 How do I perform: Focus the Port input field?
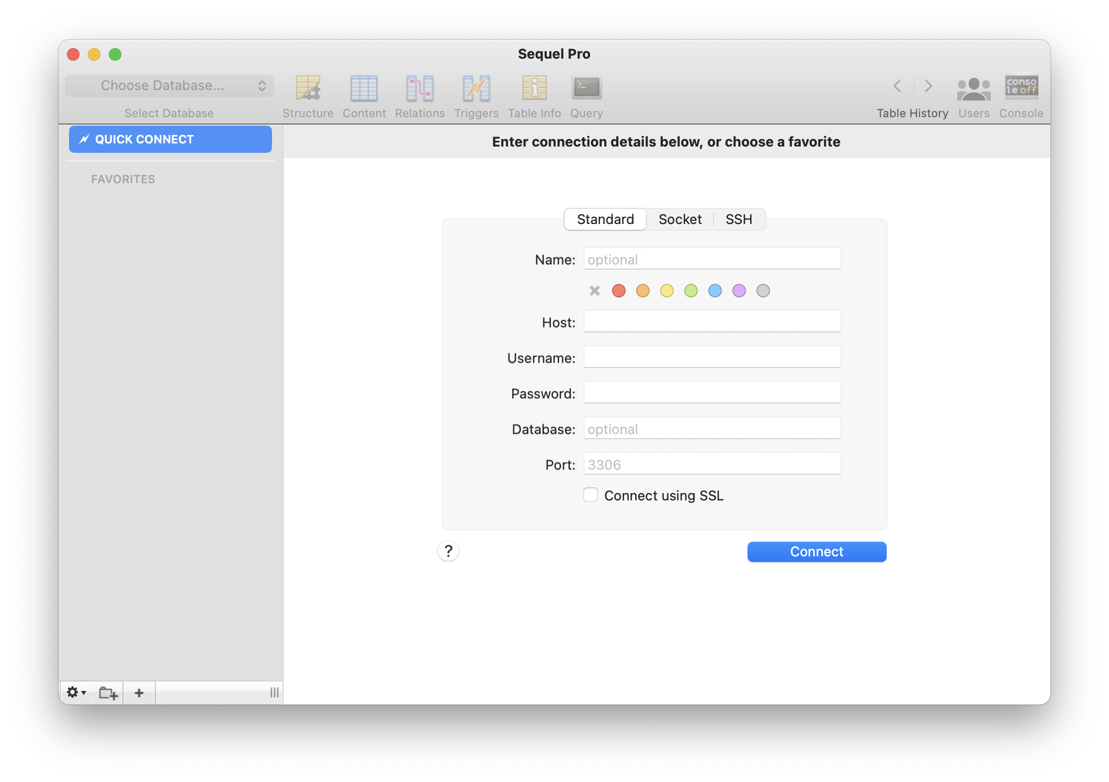[x=712, y=464]
